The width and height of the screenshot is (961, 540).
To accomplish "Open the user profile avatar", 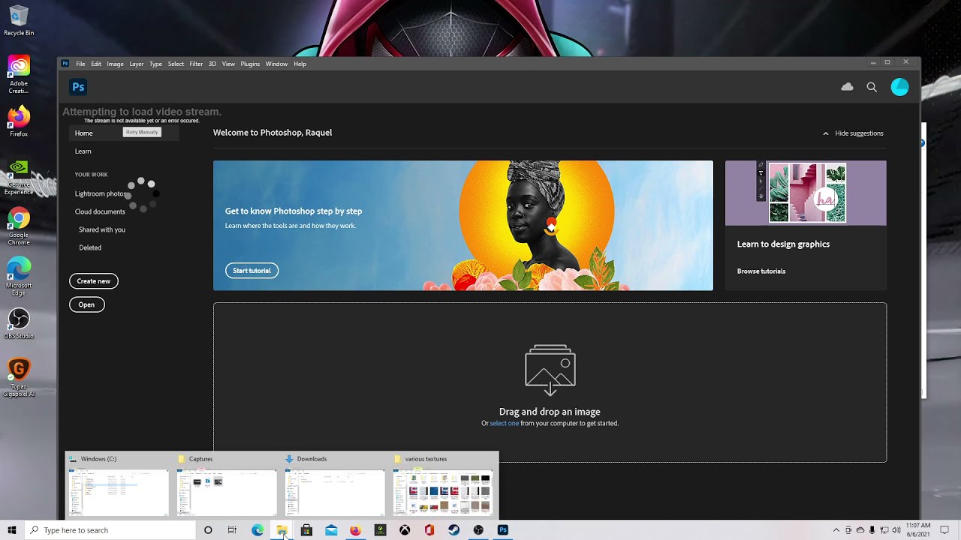I will tap(899, 87).
